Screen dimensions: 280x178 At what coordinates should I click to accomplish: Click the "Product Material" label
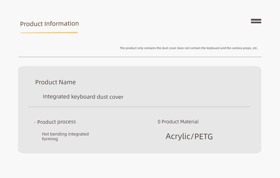coord(180,122)
